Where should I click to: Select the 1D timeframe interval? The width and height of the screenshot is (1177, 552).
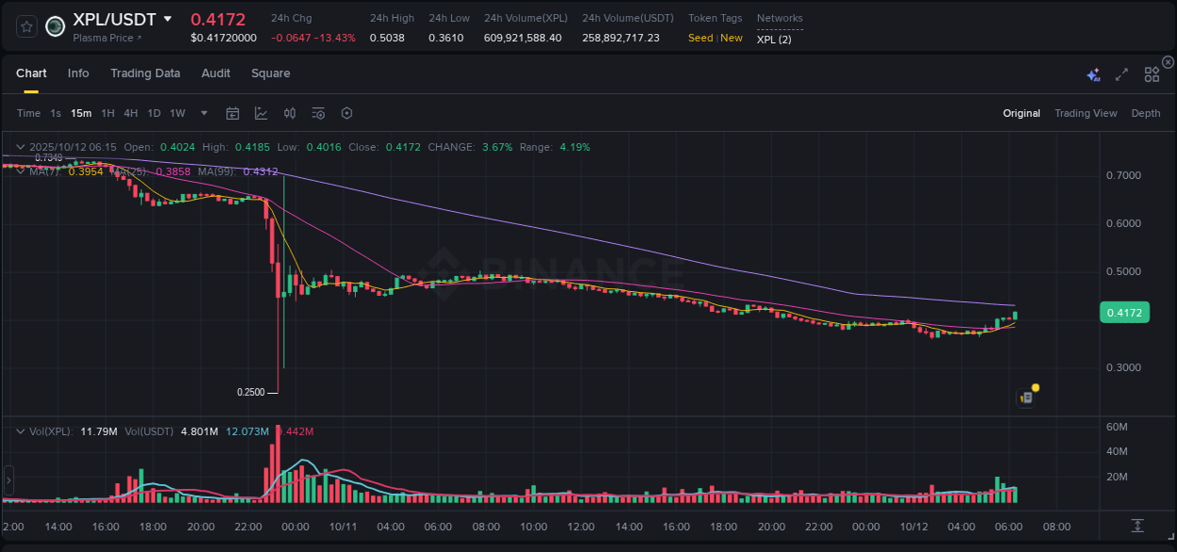pos(153,113)
